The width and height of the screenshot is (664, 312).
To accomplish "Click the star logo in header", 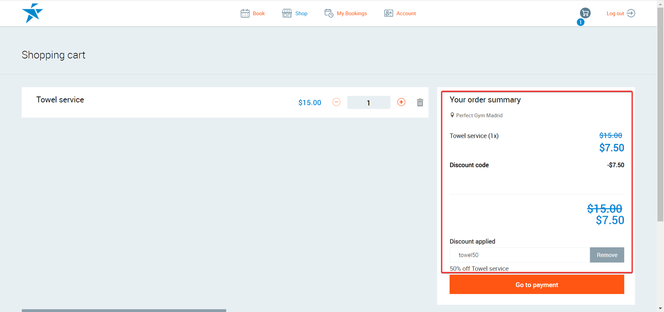I will point(32,13).
